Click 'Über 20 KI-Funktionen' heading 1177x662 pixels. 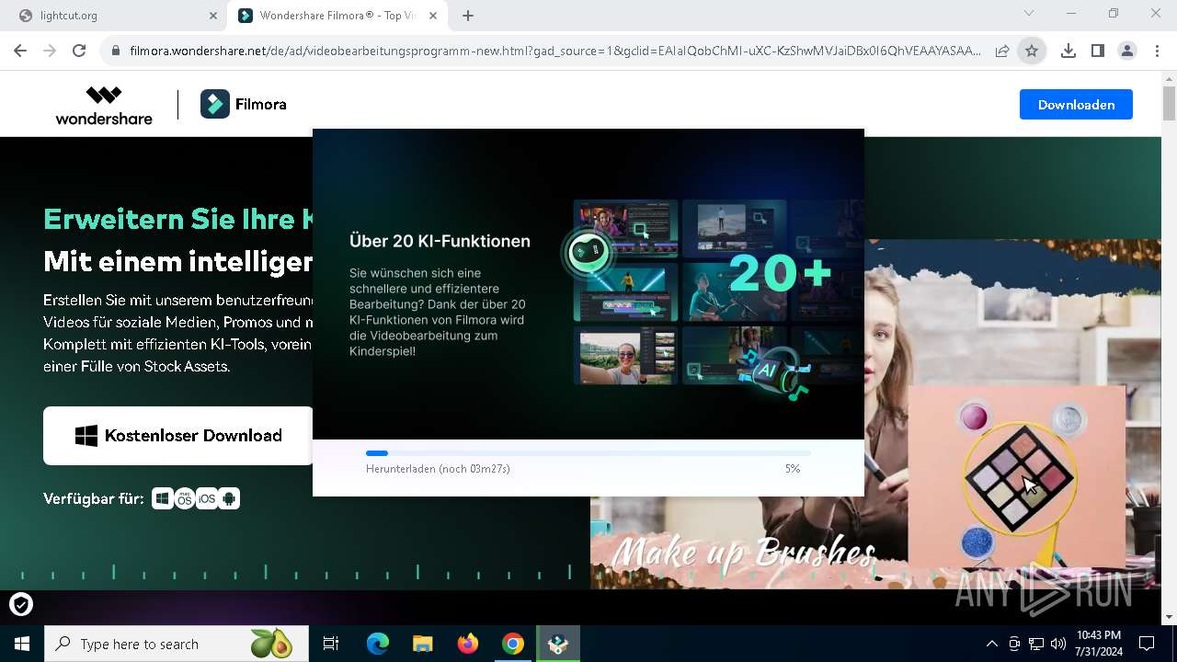440,241
